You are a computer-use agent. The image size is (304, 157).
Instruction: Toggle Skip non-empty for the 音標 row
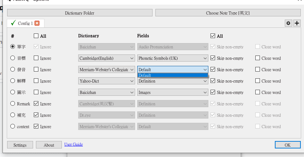(213, 58)
